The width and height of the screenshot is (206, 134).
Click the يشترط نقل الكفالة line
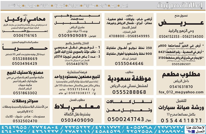(77, 114)
